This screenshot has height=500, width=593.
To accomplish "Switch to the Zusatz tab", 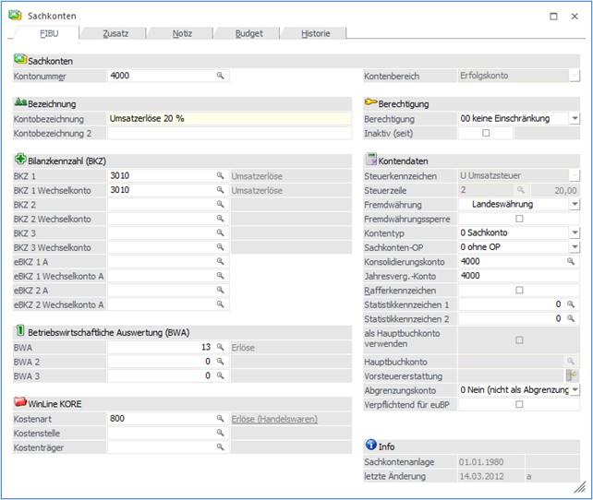I will pyautogui.click(x=115, y=33).
